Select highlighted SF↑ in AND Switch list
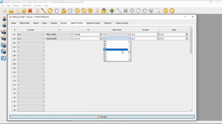 click(x=116, y=50)
